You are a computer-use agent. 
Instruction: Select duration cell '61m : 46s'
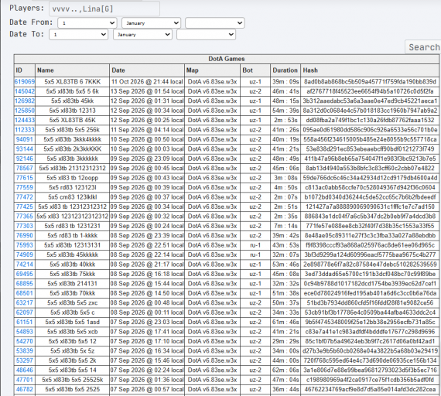click(x=285, y=322)
